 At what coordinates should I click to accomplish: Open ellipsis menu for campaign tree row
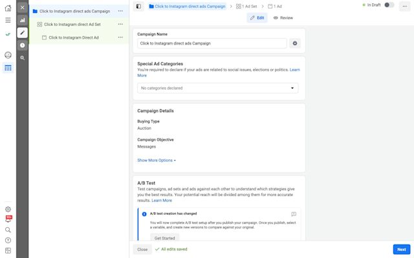(120, 11)
